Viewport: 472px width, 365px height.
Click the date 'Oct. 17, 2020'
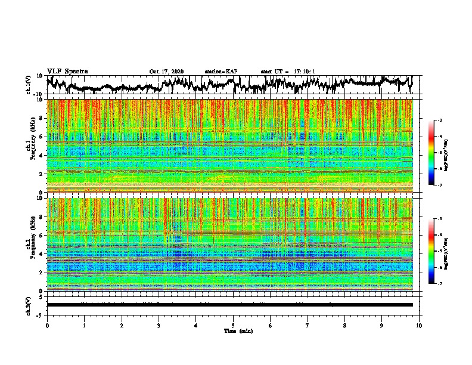click(166, 72)
